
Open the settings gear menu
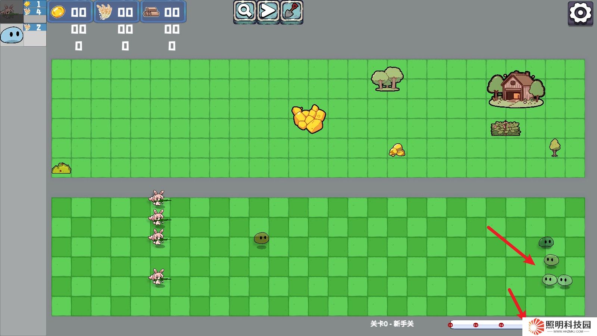(580, 13)
